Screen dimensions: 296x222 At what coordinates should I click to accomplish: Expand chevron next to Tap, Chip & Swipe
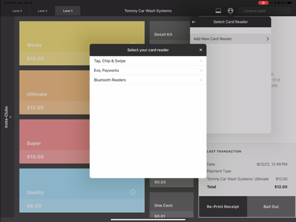[x=201, y=61]
